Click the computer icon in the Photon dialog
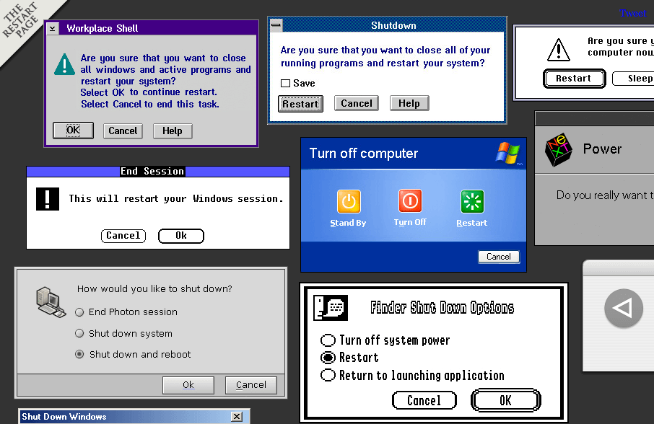This screenshot has height=424, width=654. tap(51, 302)
